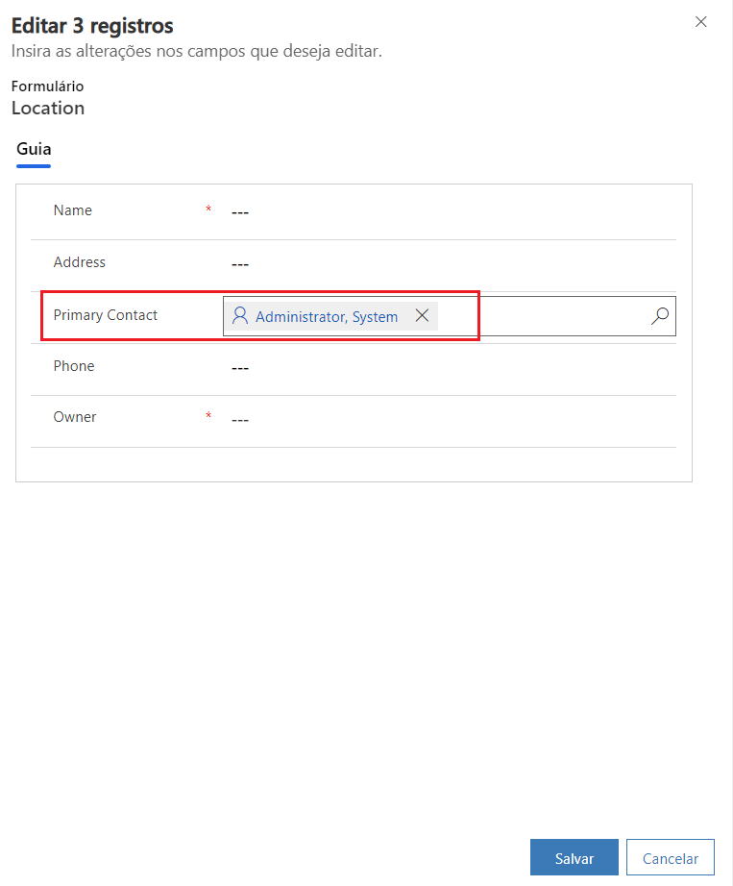Click the Name field value
The image size is (733, 886).
pos(240,212)
